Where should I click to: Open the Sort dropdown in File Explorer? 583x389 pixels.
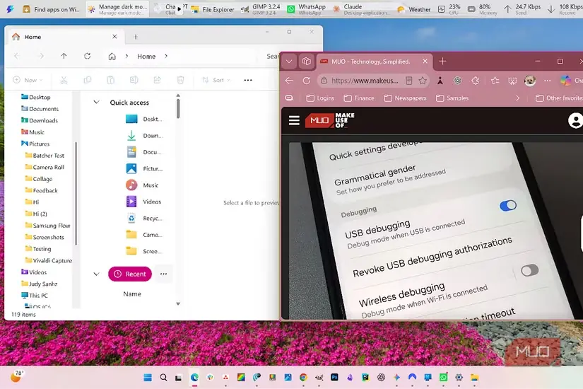pyautogui.click(x=216, y=80)
